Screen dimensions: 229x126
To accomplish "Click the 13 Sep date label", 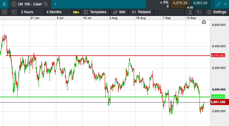I will (x=191, y=18).
